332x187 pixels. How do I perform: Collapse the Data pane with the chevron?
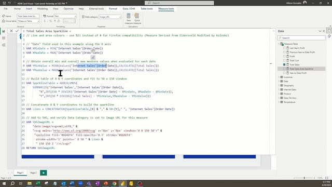click(x=320, y=31)
